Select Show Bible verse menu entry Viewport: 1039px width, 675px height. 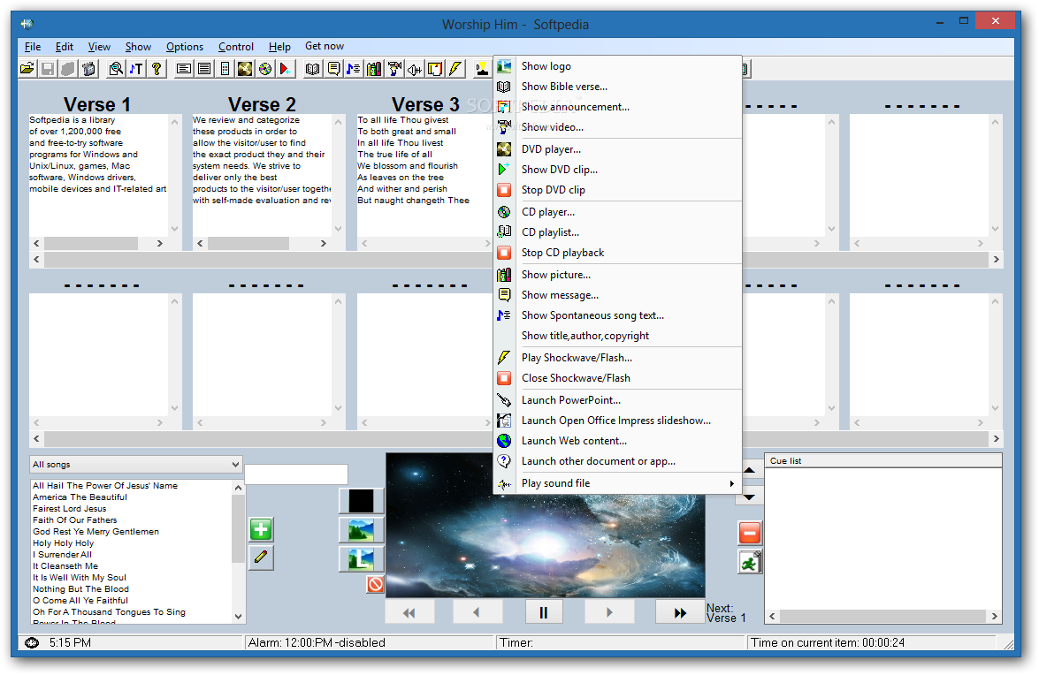click(617, 87)
